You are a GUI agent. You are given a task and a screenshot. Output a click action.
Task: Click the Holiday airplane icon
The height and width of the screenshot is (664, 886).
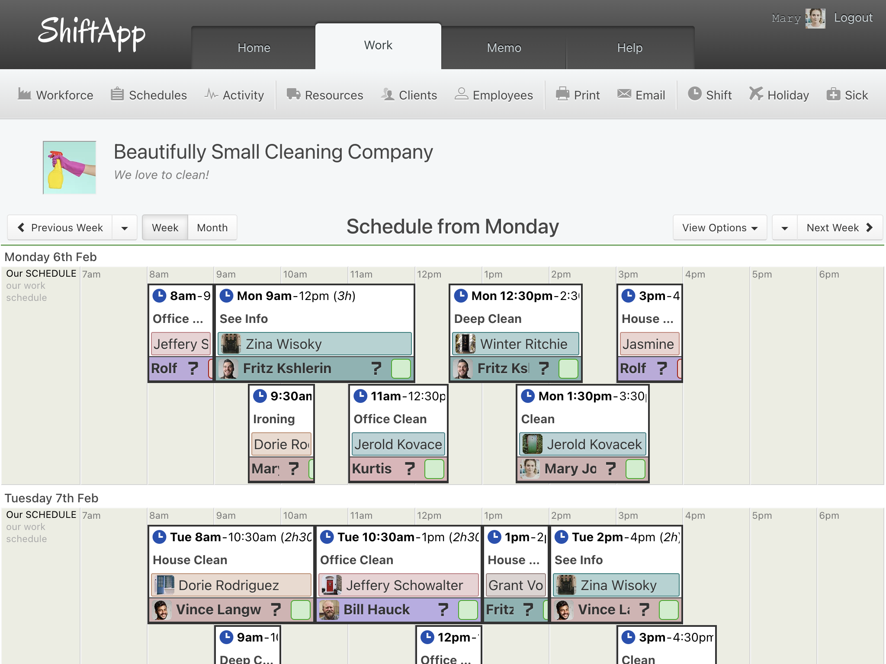click(756, 94)
